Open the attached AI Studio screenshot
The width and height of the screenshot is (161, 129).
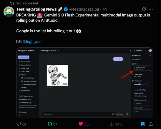click(x=85, y=83)
